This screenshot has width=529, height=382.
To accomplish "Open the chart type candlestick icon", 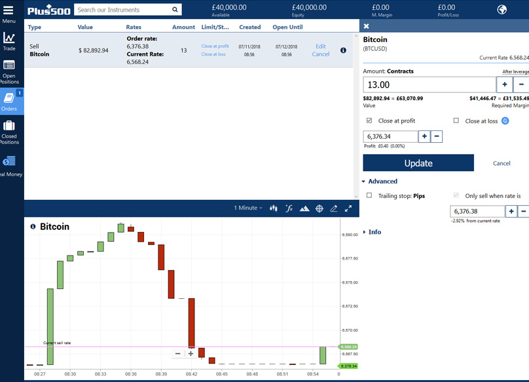I will click(273, 208).
